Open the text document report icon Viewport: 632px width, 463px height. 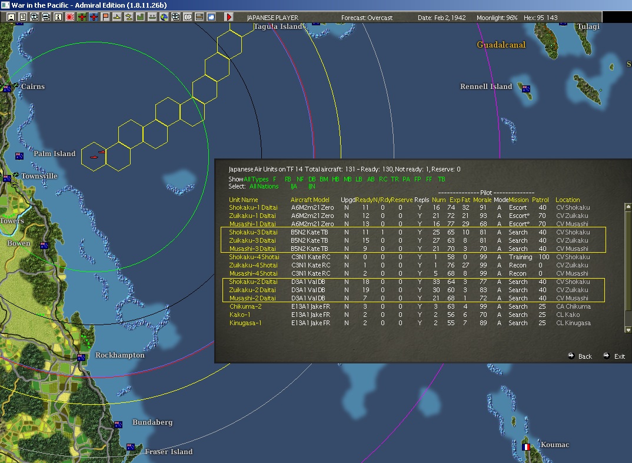[22, 17]
